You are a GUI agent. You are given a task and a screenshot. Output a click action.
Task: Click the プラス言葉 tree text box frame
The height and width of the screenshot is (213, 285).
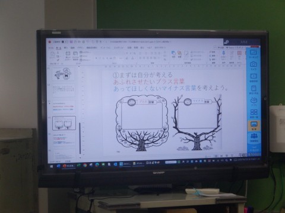(142, 115)
